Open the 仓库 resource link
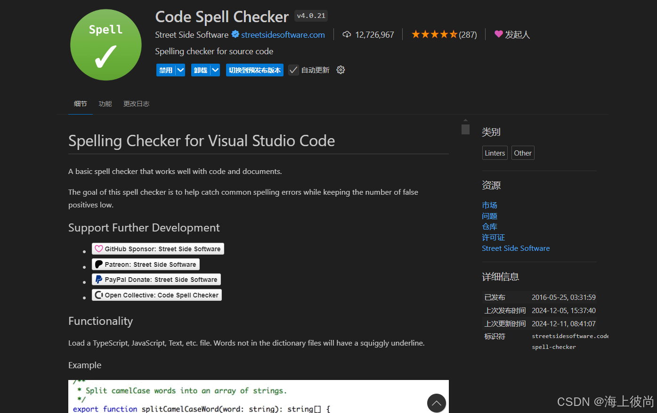The height and width of the screenshot is (413, 657). [489, 227]
